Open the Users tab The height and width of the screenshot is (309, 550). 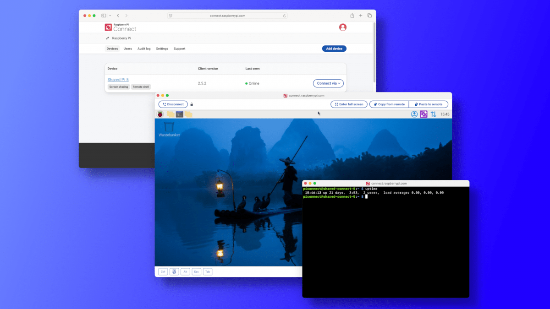pyautogui.click(x=128, y=49)
